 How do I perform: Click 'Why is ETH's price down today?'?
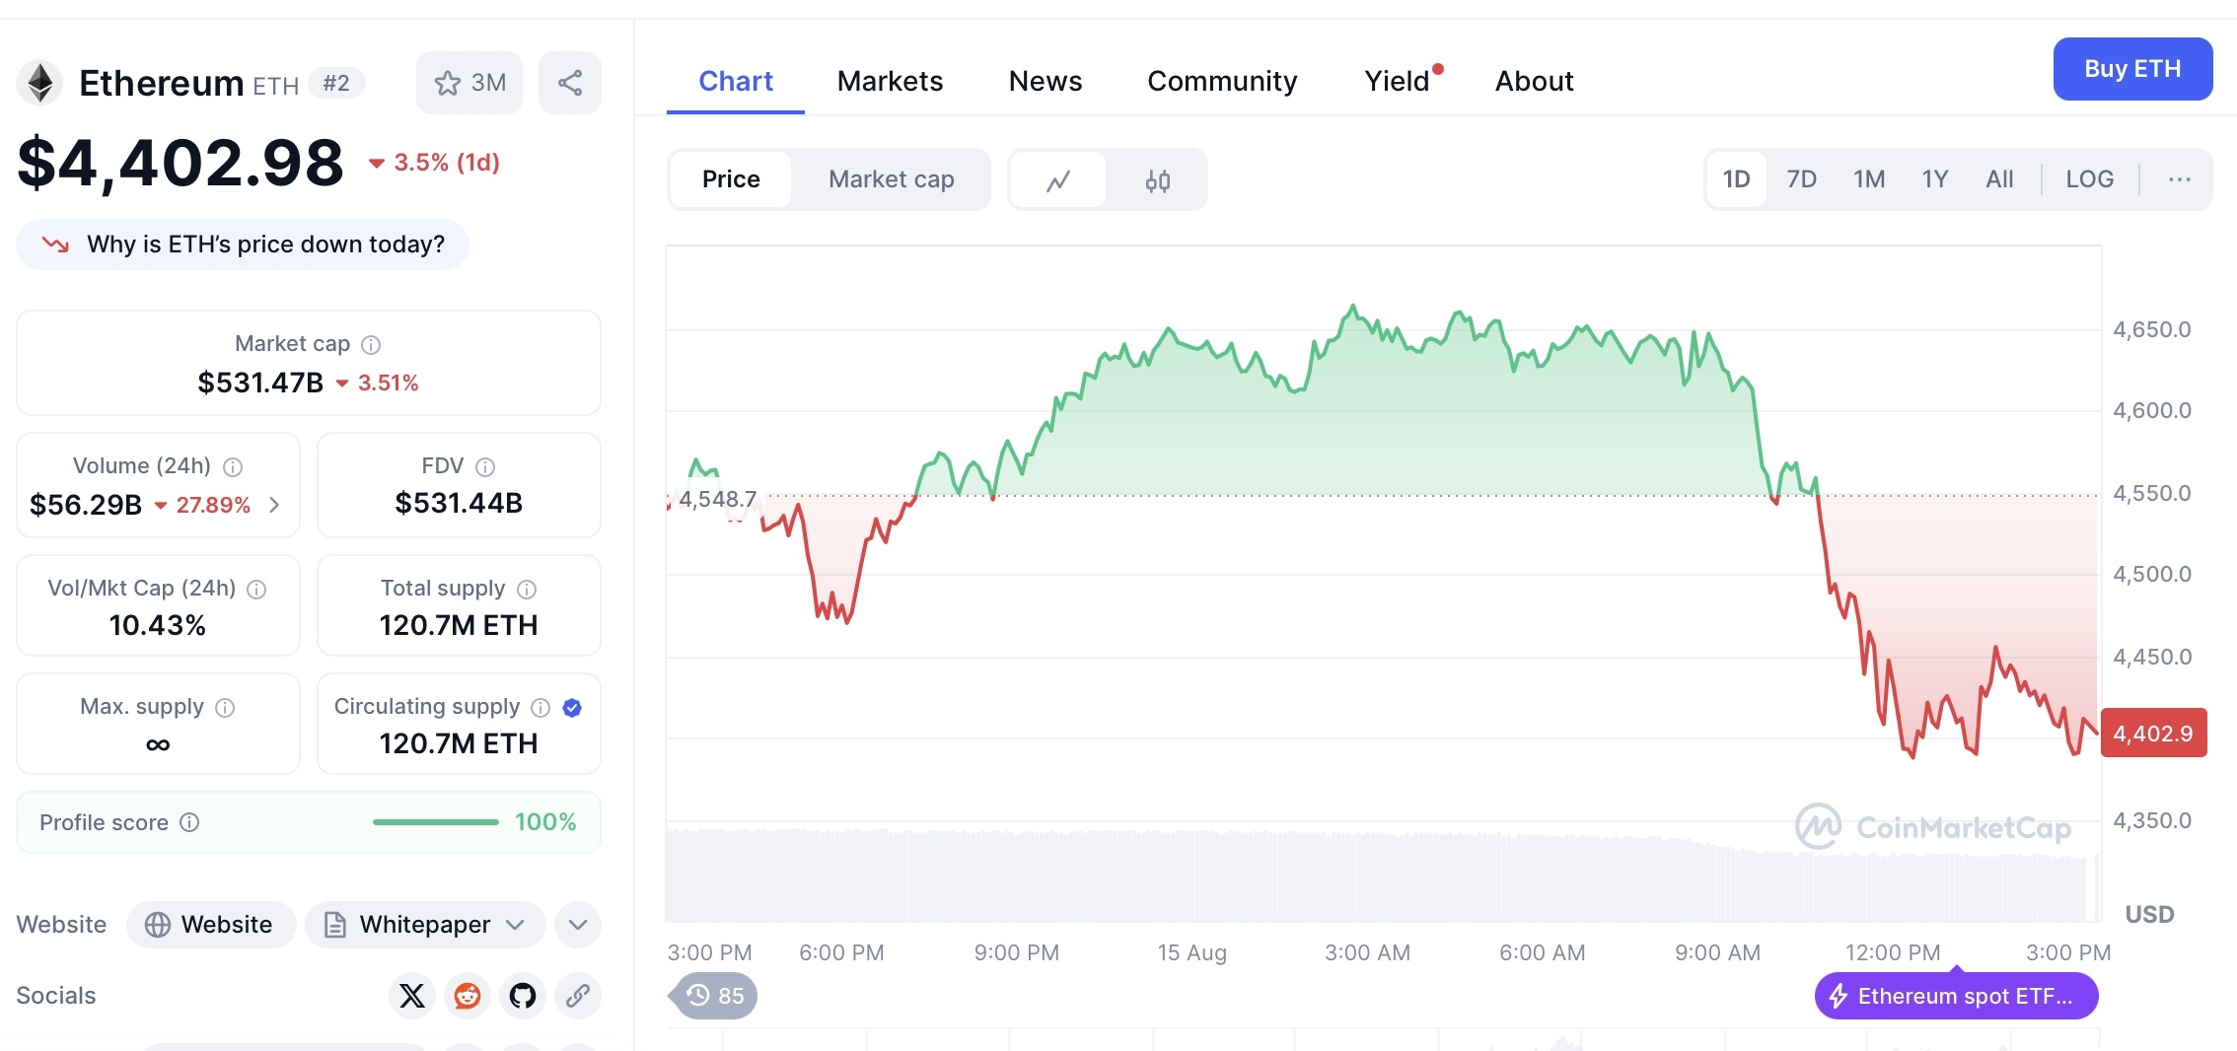(x=243, y=245)
